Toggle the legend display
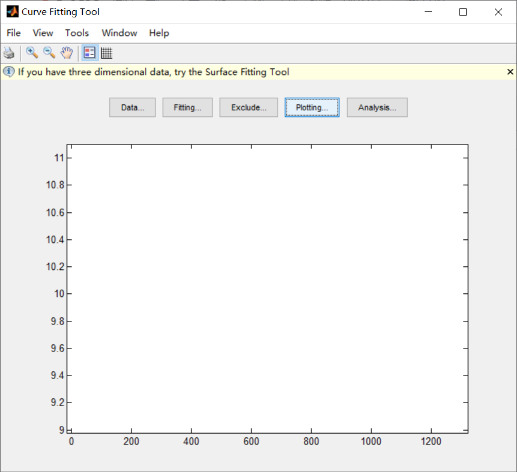Screen dimensions: 517x472 click(x=89, y=53)
